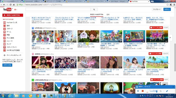Click the browser home icon
176x98 pixels.
click(x=14, y=5)
